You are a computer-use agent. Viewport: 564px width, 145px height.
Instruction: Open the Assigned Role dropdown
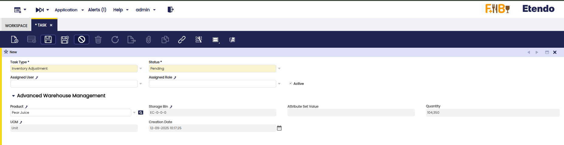[x=279, y=84]
